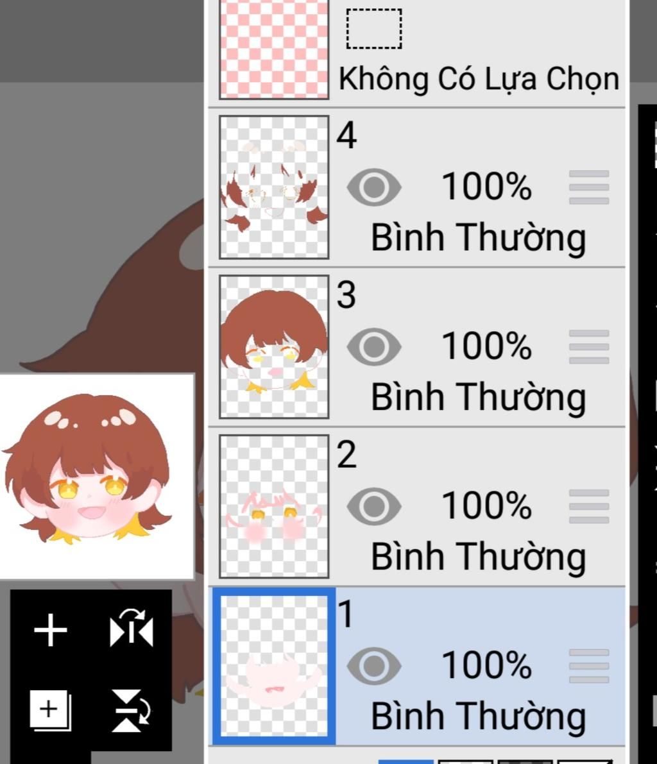Tap the flip layer horizontally icon
The image size is (657, 764).
[132, 628]
